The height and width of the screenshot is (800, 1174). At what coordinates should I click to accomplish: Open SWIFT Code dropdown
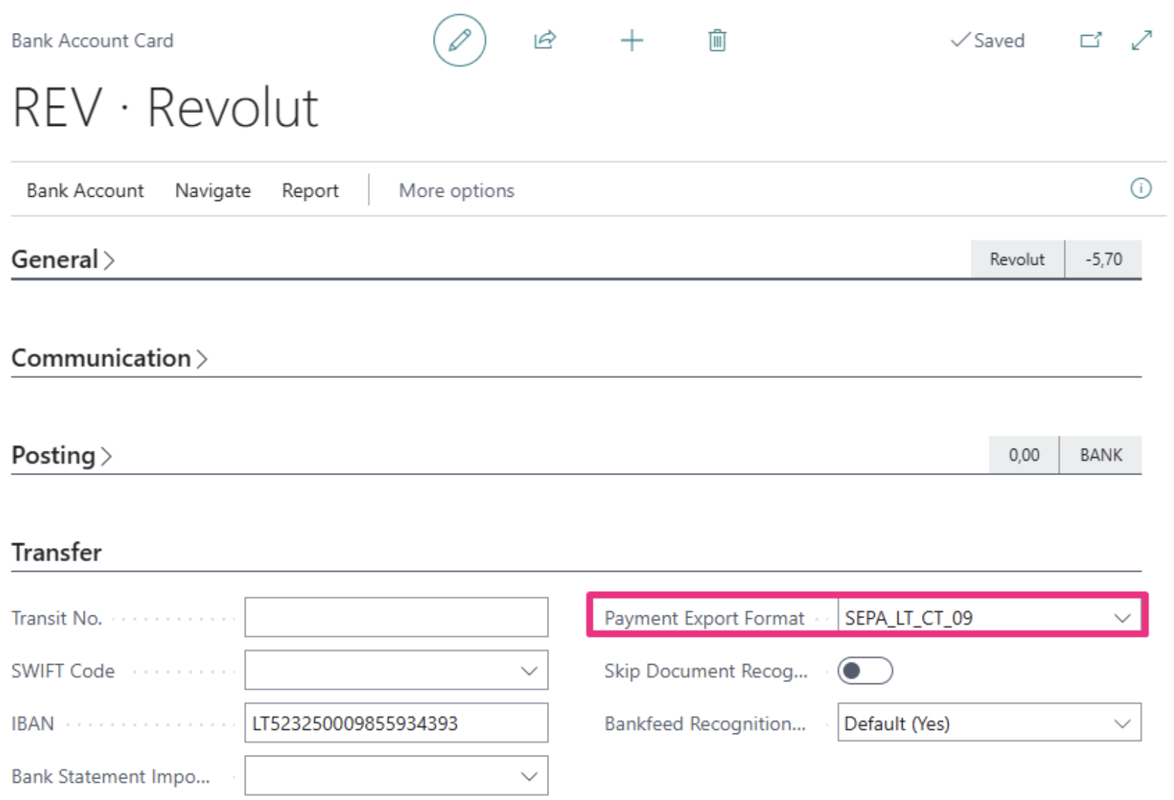click(529, 670)
